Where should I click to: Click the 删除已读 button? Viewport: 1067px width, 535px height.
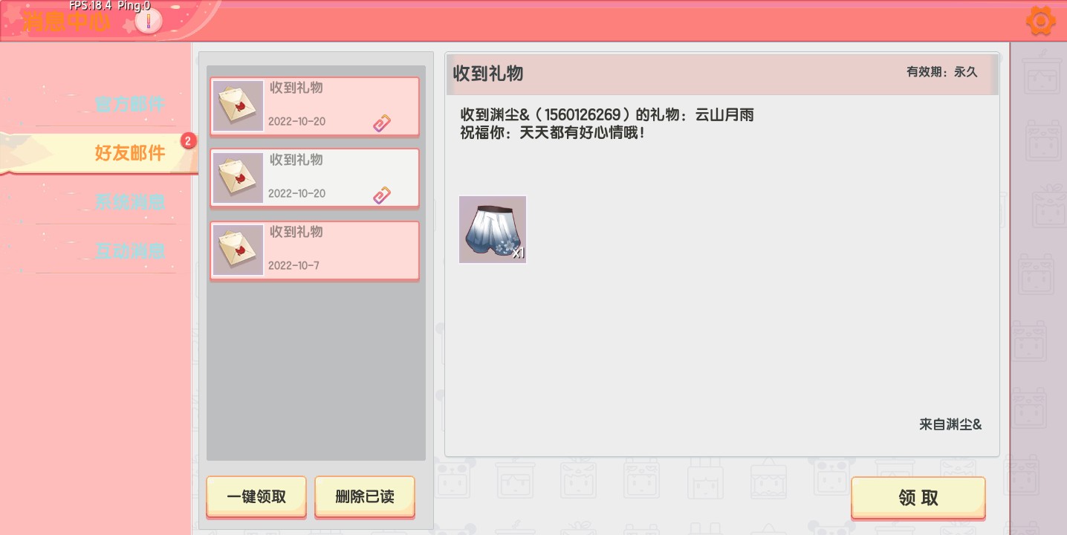point(365,497)
